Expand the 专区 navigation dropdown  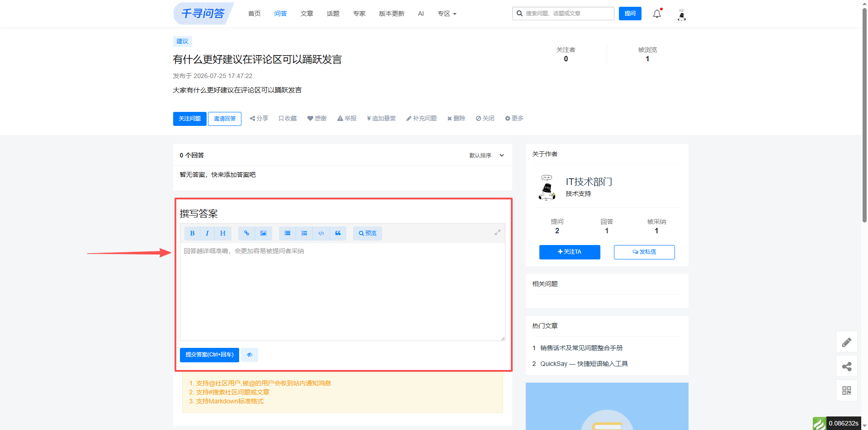pos(447,14)
